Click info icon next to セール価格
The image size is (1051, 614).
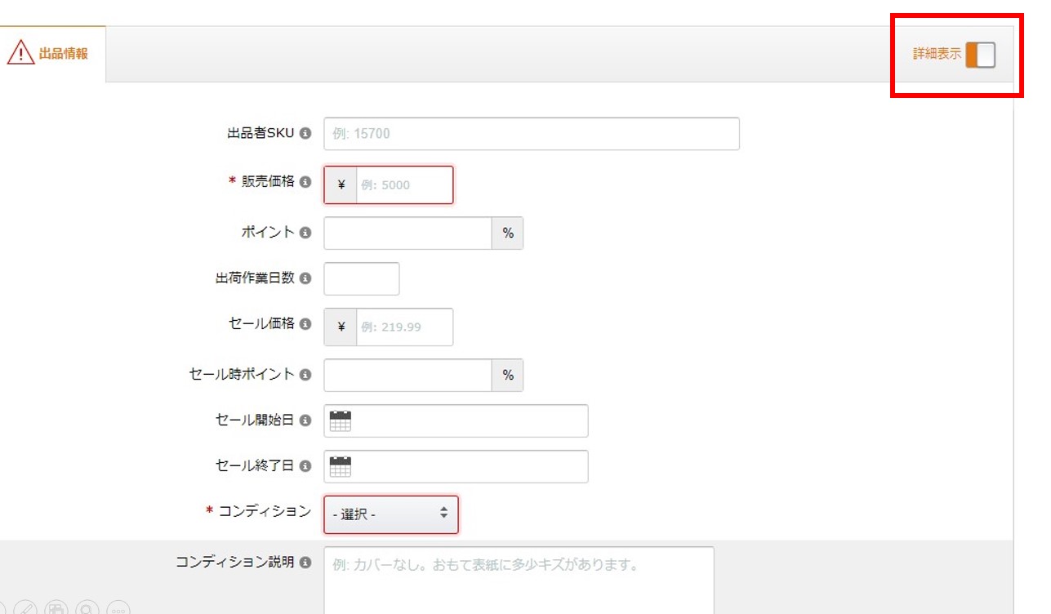pyautogui.click(x=305, y=323)
